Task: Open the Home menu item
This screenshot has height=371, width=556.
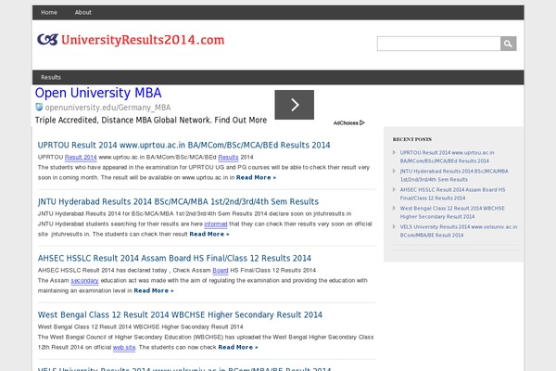Action: [x=49, y=12]
